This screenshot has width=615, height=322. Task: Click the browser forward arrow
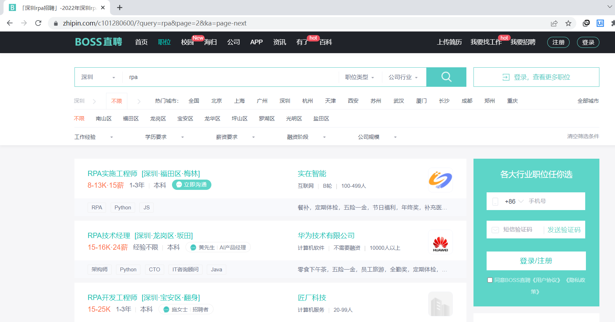(x=24, y=23)
